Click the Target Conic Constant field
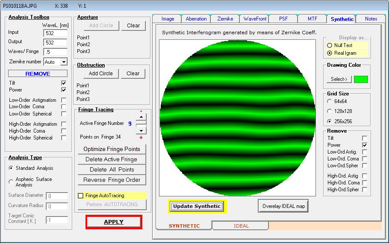 point(57,220)
